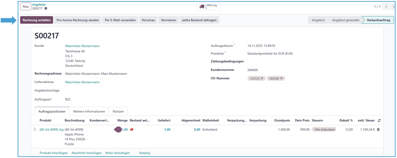Click the gear icon next to S00217
The width and height of the screenshot is (397, 158).
pos(46,9)
